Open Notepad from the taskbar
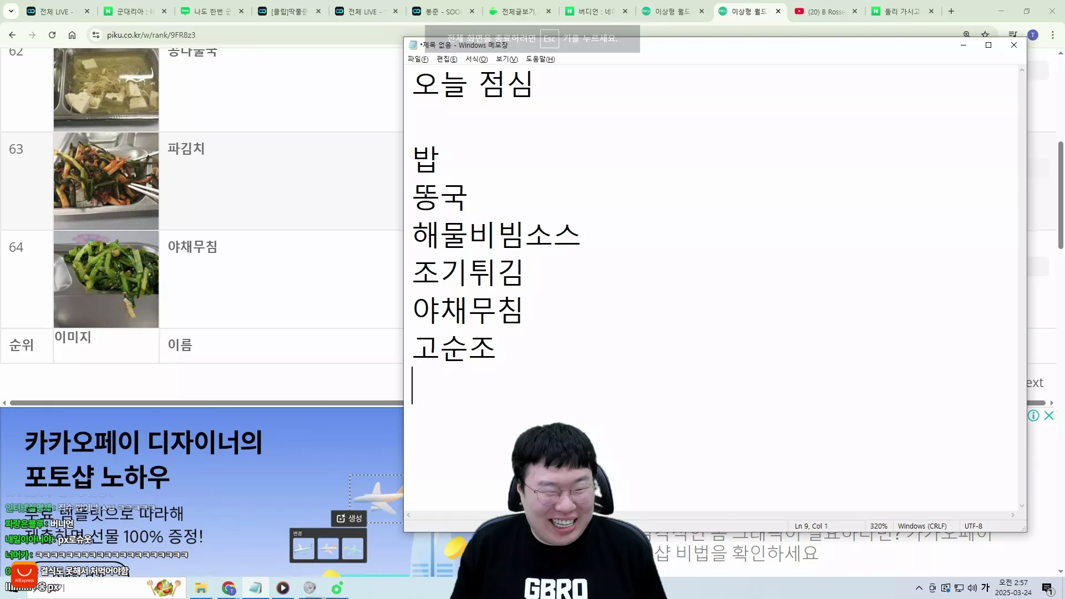 (255, 588)
